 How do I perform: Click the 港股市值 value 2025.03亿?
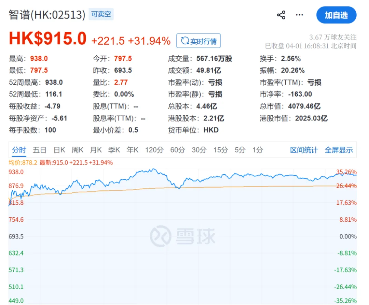coord(311,118)
